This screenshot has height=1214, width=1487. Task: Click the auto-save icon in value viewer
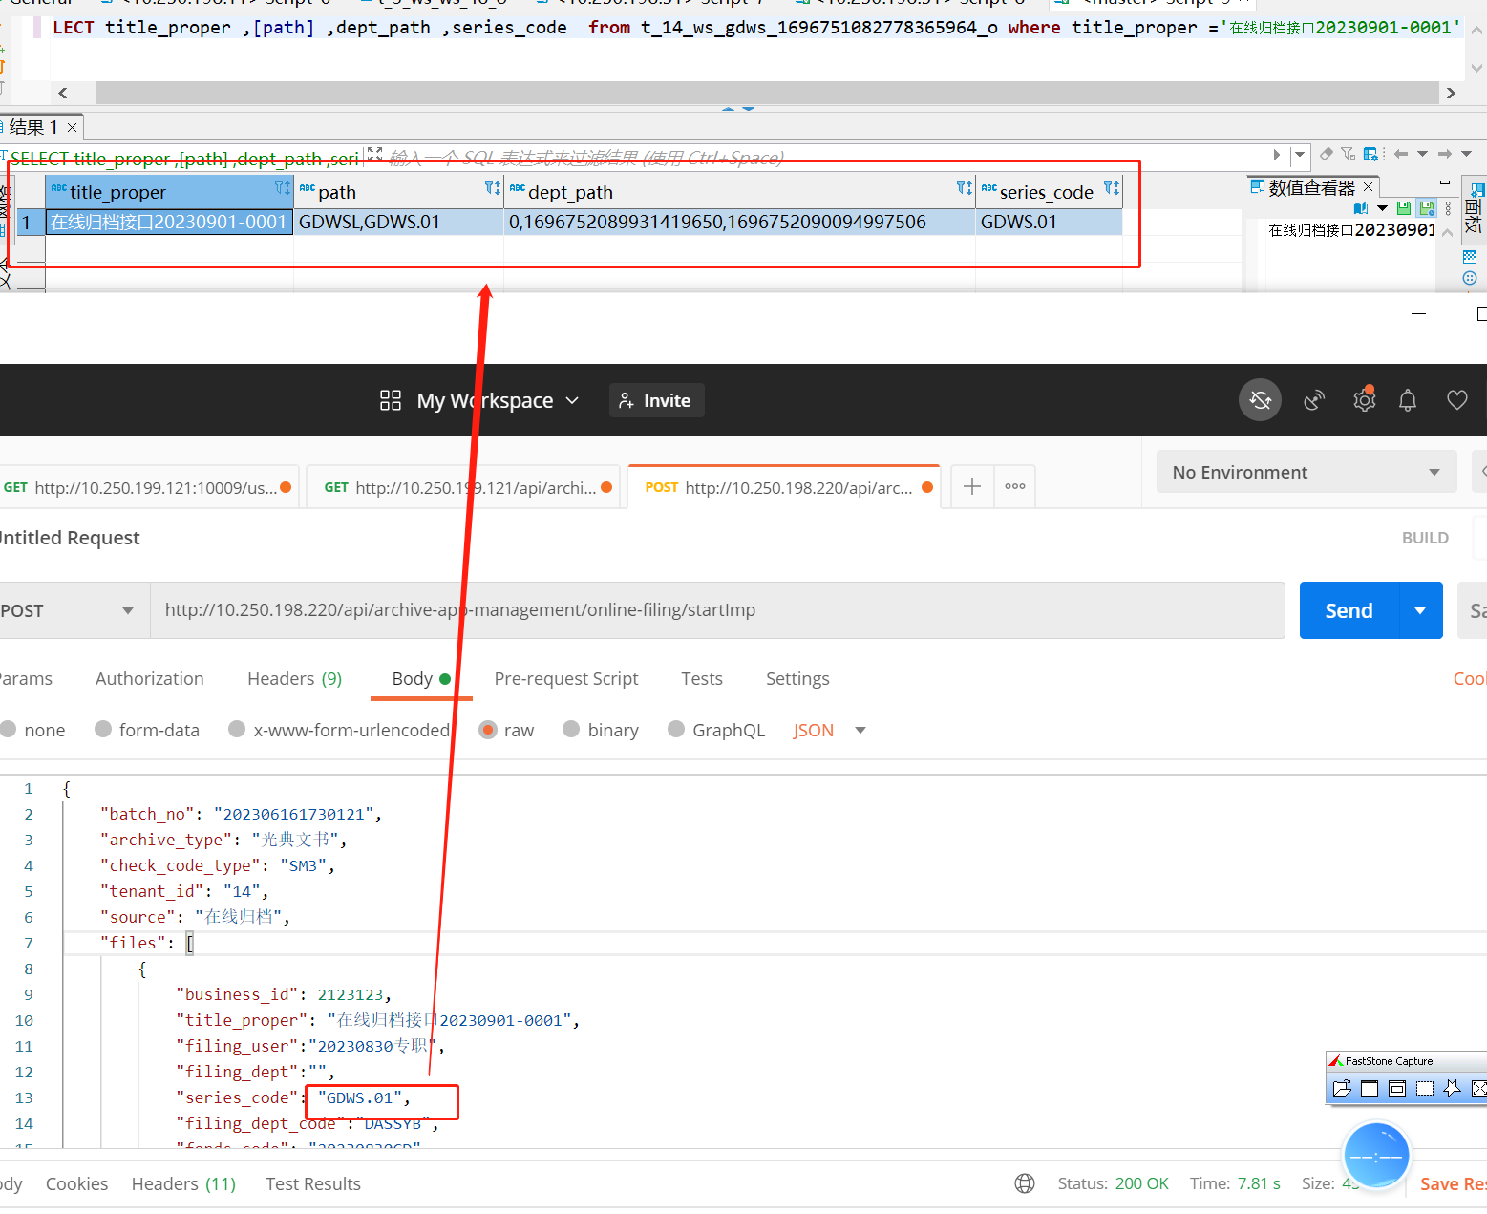(1427, 208)
